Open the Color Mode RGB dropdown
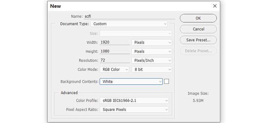Viewport: 264px width, 123px height. pyautogui.click(x=114, y=70)
